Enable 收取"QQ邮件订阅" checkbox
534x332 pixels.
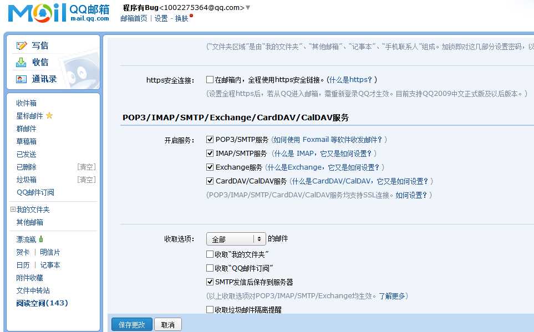[x=210, y=268]
